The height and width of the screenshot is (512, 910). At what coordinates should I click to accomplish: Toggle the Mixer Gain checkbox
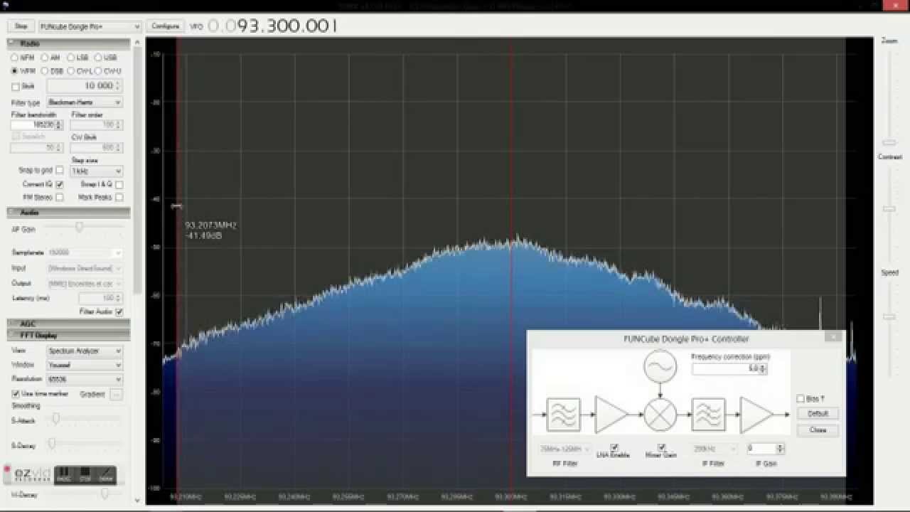click(x=661, y=448)
